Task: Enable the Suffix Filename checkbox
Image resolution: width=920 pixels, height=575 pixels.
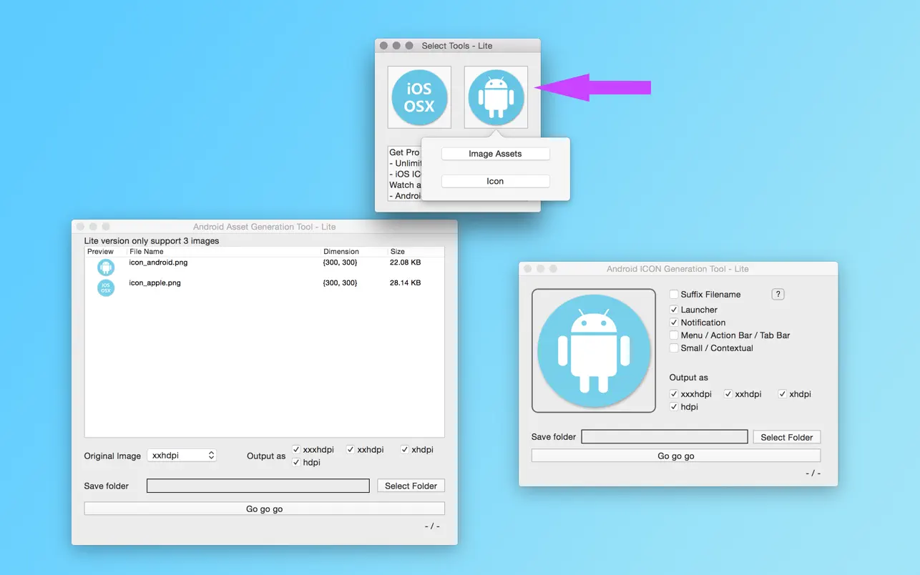Action: click(x=673, y=294)
